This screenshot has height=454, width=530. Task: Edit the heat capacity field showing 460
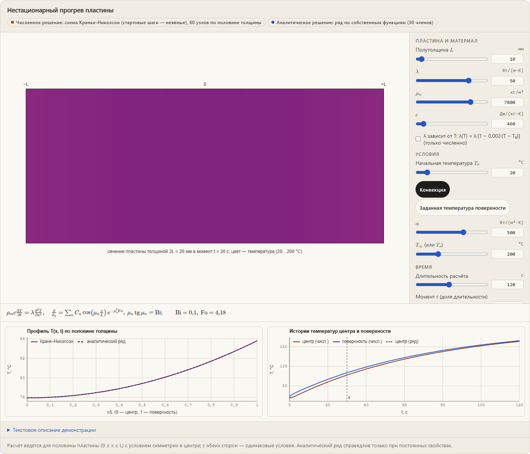(x=507, y=124)
